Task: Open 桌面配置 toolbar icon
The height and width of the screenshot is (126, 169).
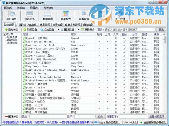Action: click(x=66, y=16)
